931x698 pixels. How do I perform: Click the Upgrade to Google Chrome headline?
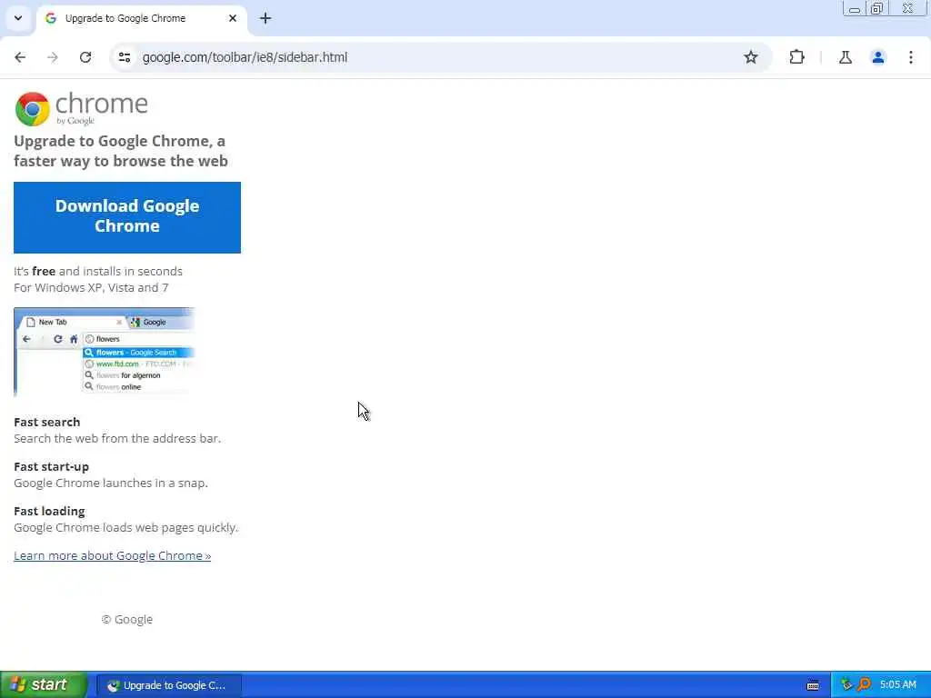tap(121, 151)
